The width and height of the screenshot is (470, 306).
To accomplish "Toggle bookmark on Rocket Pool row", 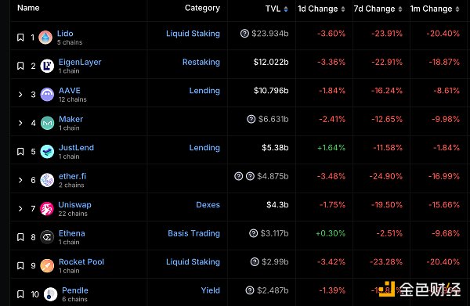I will click(20, 265).
